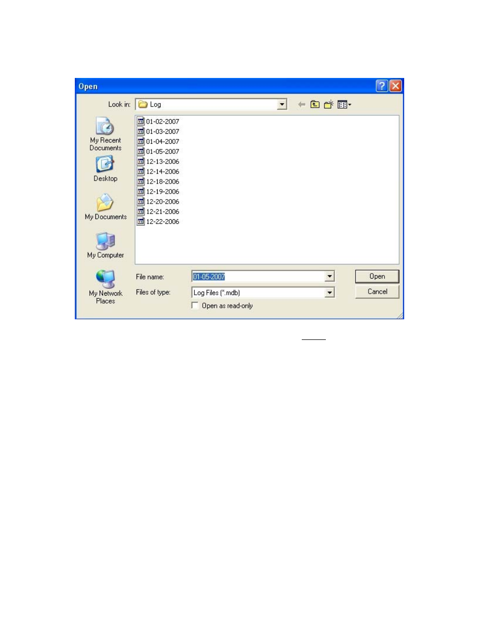Select file icon for 12-14-2006
This screenshot has width=479, height=621.
click(141, 171)
